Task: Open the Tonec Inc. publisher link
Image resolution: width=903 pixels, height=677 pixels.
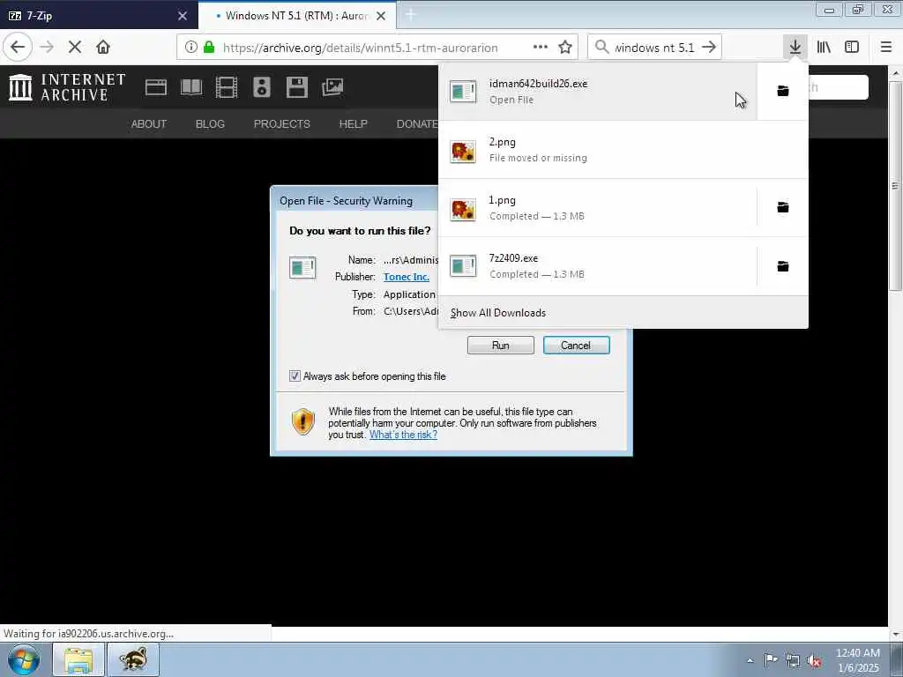Action: 407,277
